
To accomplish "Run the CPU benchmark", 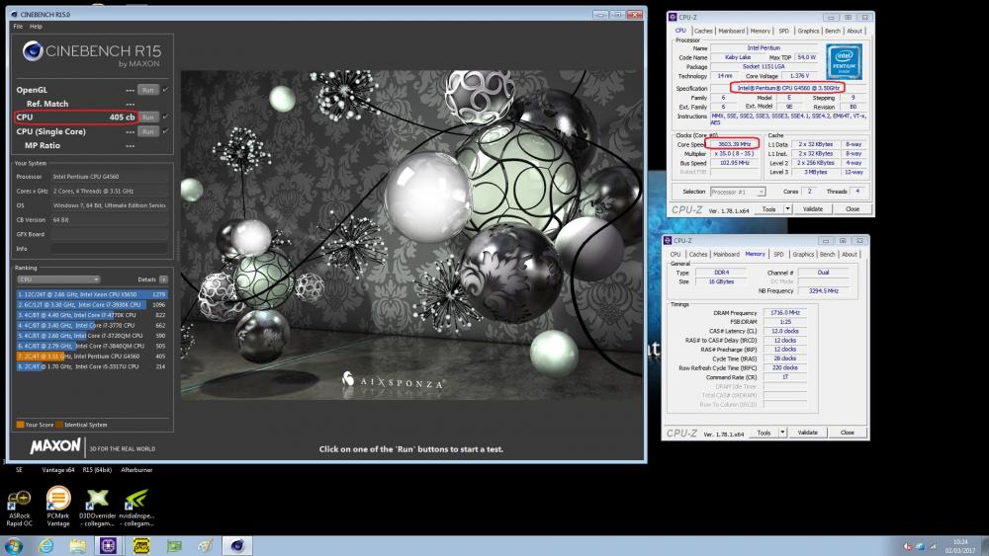I will (x=147, y=118).
